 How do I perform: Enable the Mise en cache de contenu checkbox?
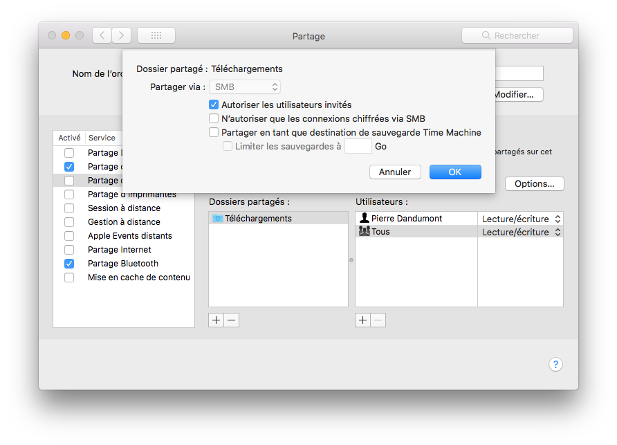(69, 278)
